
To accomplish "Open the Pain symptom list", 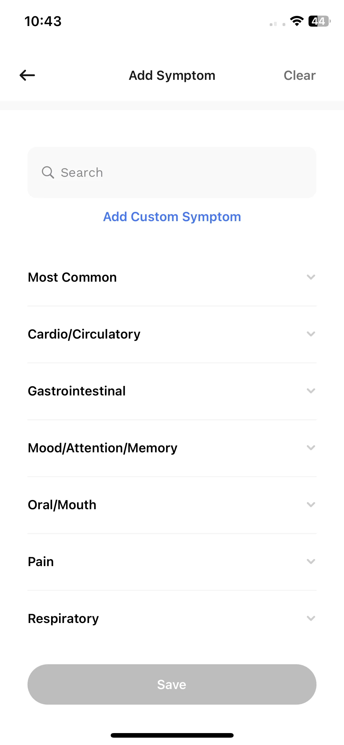I will [x=172, y=562].
